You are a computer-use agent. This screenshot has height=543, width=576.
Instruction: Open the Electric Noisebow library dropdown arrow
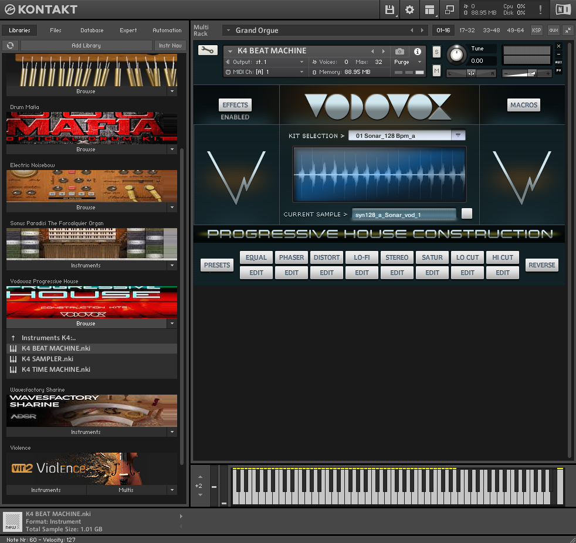(172, 208)
